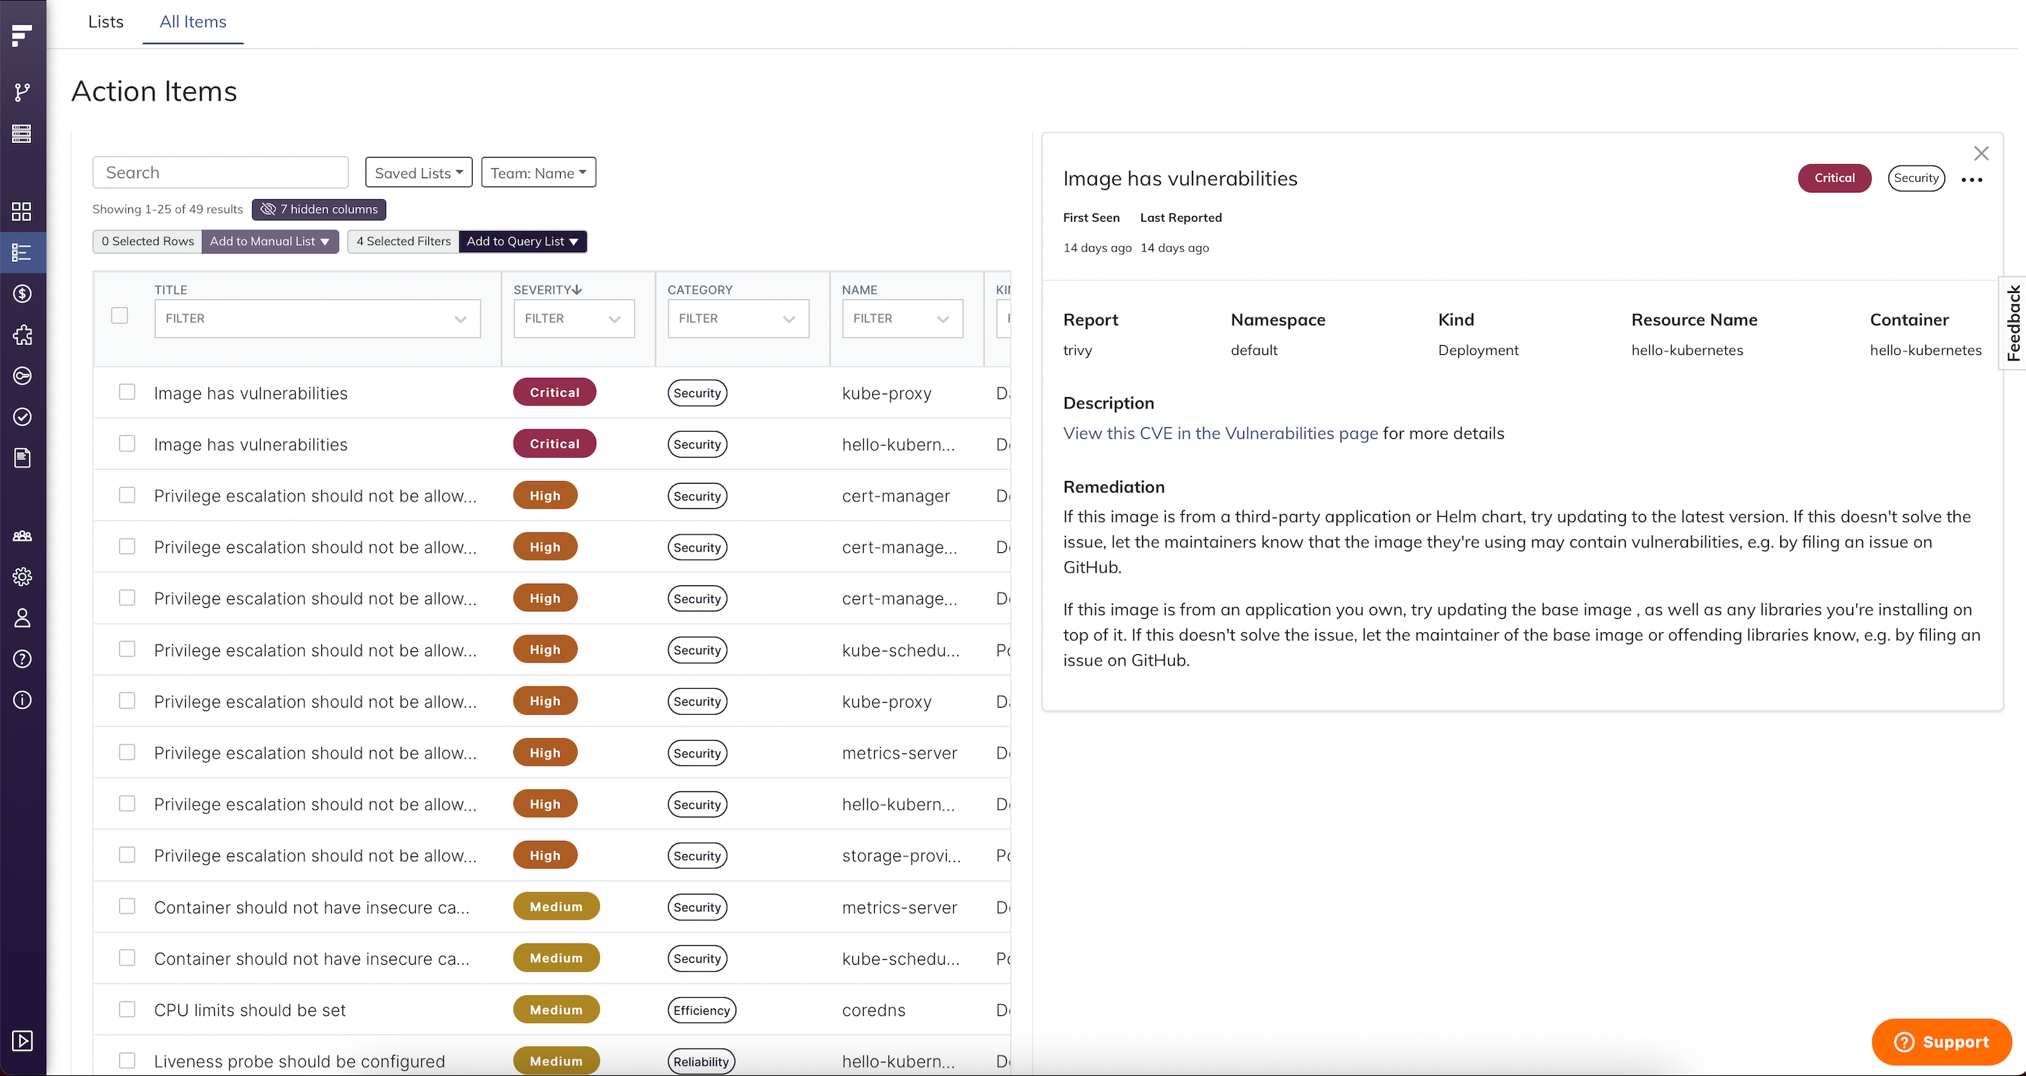Open the CVE link in Vulnerabilities page
The image size is (2026, 1076).
[x=1220, y=433]
